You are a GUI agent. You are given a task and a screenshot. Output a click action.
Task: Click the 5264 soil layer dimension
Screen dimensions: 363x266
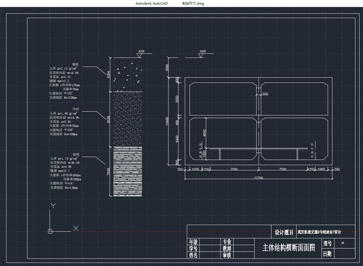tap(108, 75)
